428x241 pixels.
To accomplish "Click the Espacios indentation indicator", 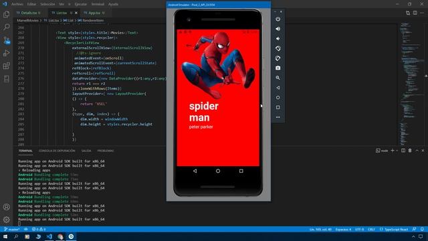I will click(x=343, y=229).
